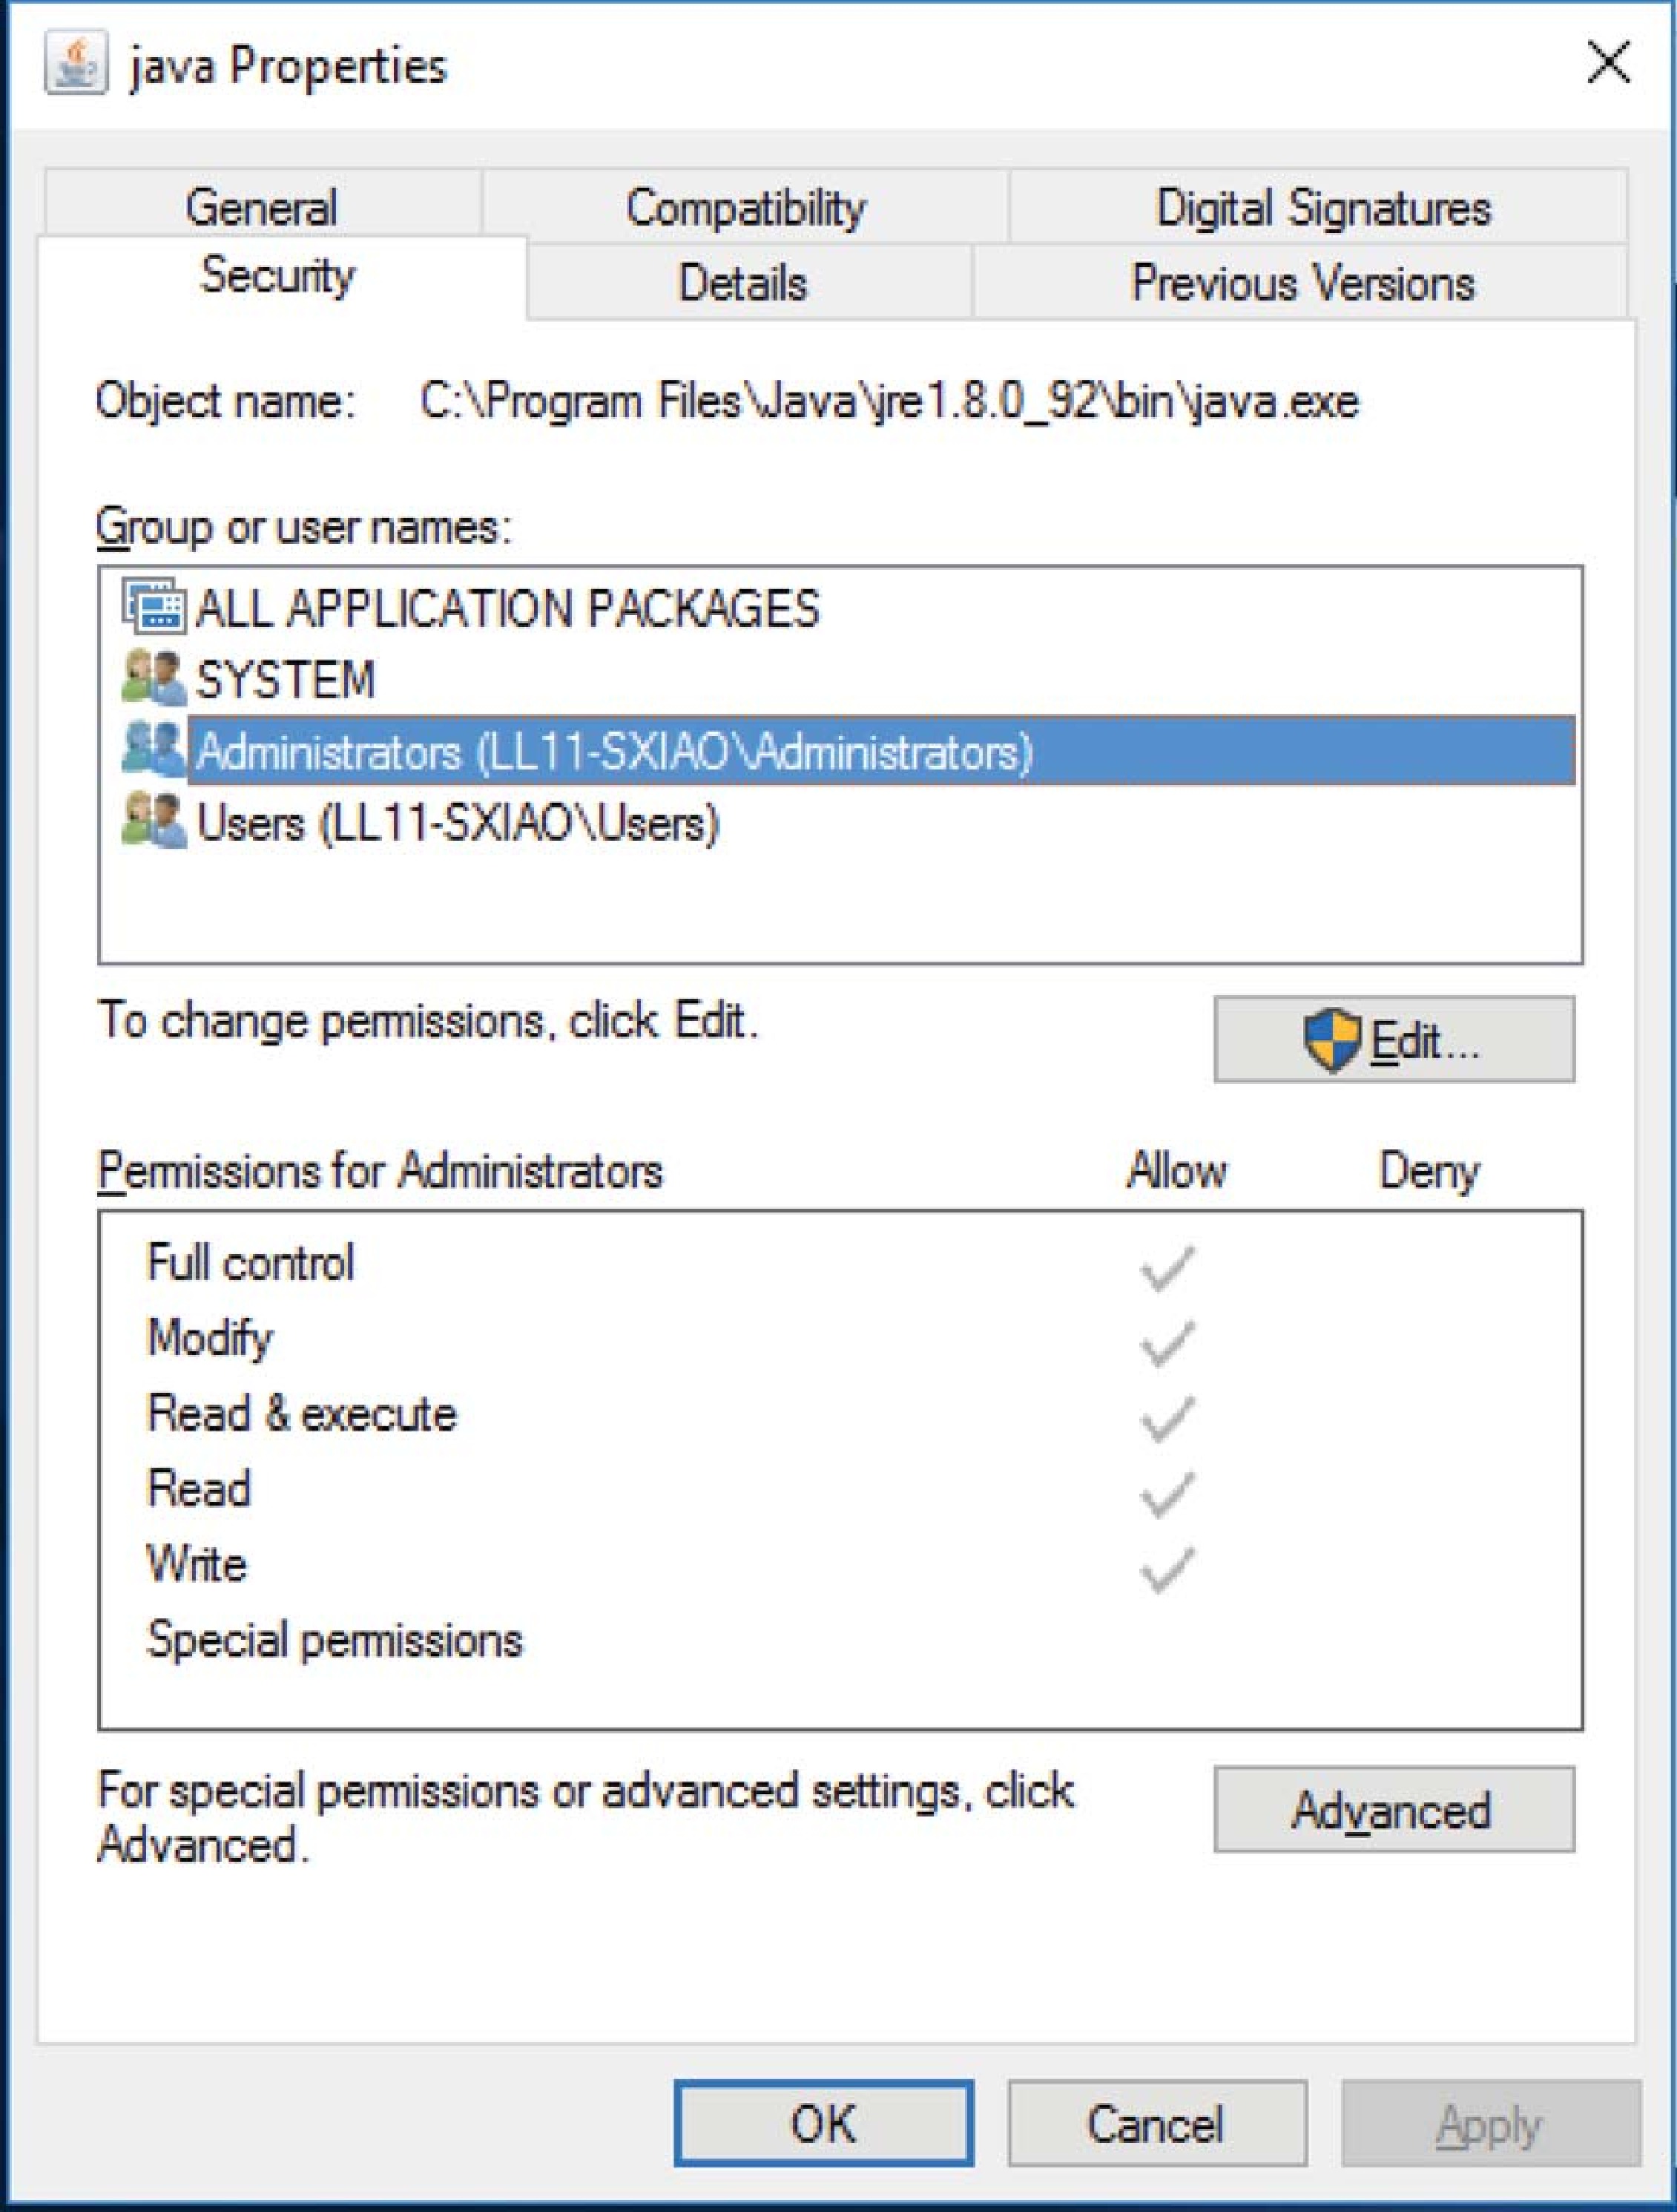Switch to Digital Signatures tab
The height and width of the screenshot is (2212, 1677).
point(1322,207)
